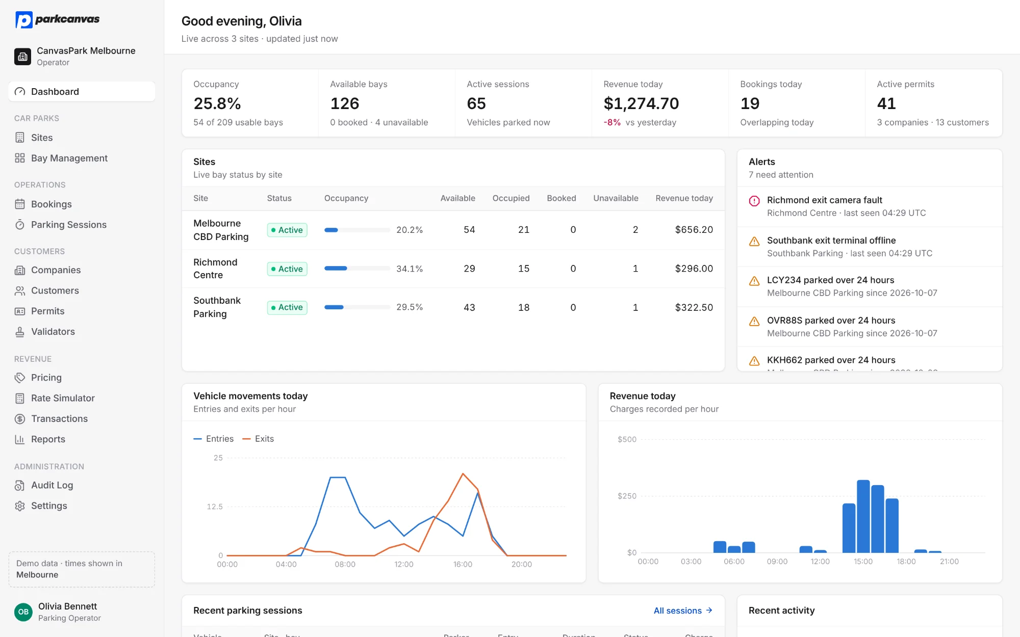Open Parking Sessions in sidebar

pos(82,225)
